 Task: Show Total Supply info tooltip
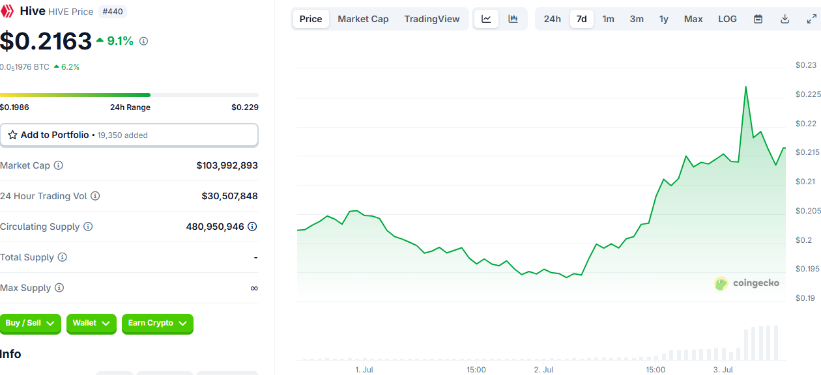[63, 257]
